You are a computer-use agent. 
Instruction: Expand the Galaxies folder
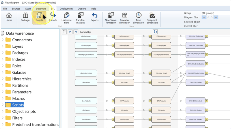(x=3, y=72)
